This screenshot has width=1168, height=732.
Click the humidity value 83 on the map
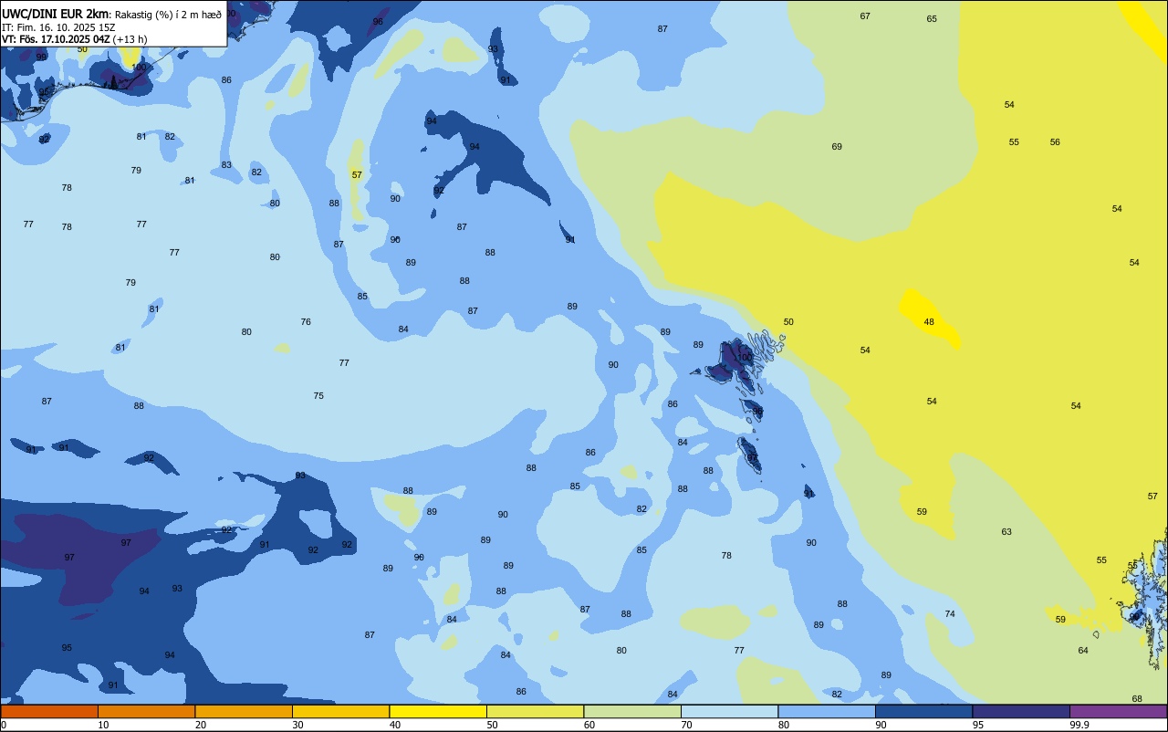[x=226, y=165]
